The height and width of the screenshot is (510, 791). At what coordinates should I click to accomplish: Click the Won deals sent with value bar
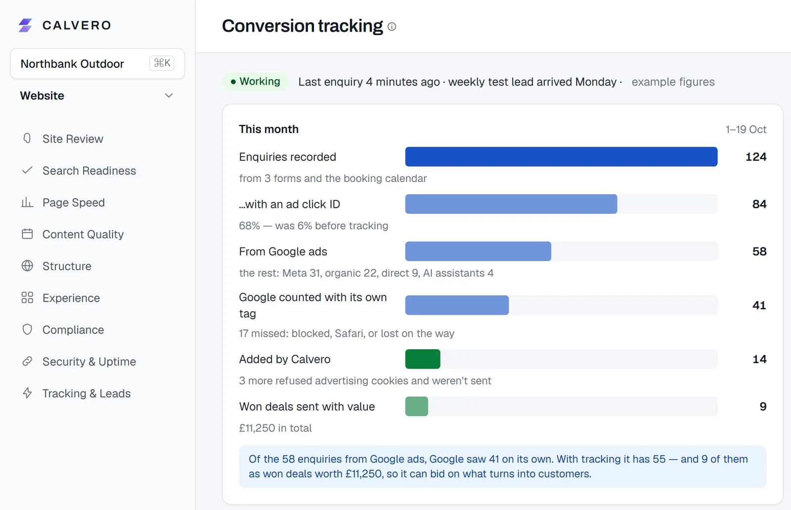(417, 406)
